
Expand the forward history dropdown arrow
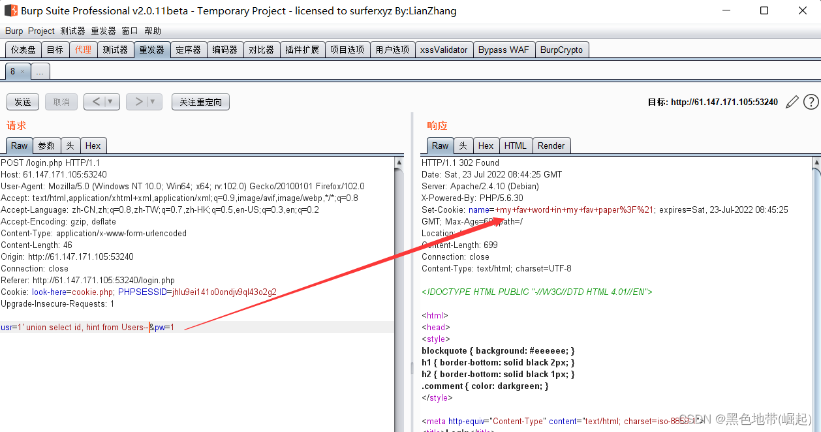(153, 102)
